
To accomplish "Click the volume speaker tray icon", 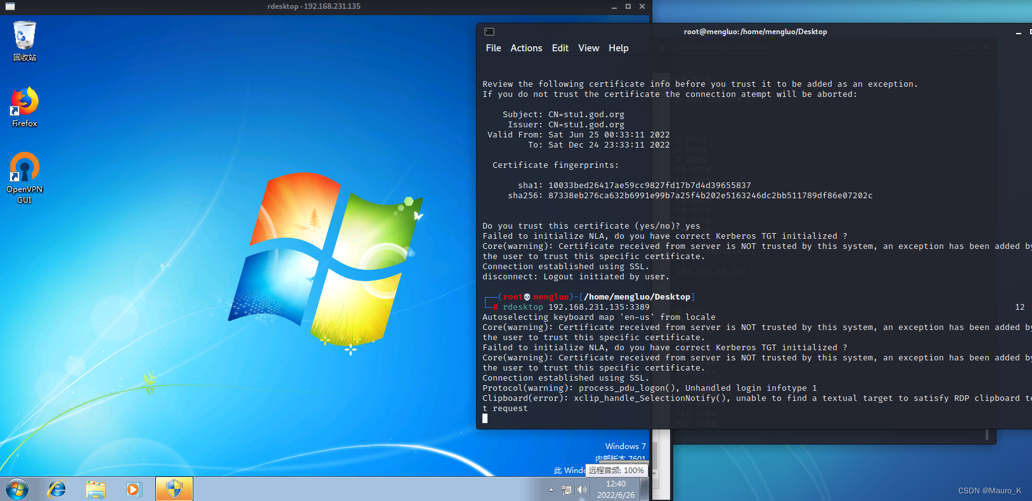I will 582,490.
